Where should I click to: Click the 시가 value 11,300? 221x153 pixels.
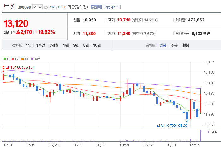pos(89,34)
